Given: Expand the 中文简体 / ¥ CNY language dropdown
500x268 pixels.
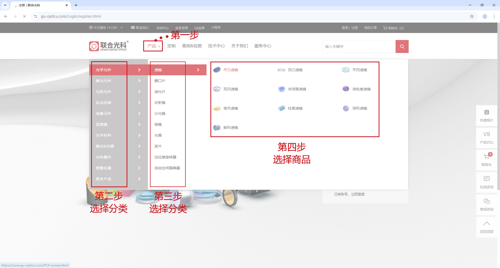Looking at the screenshot, I should (x=106, y=28).
